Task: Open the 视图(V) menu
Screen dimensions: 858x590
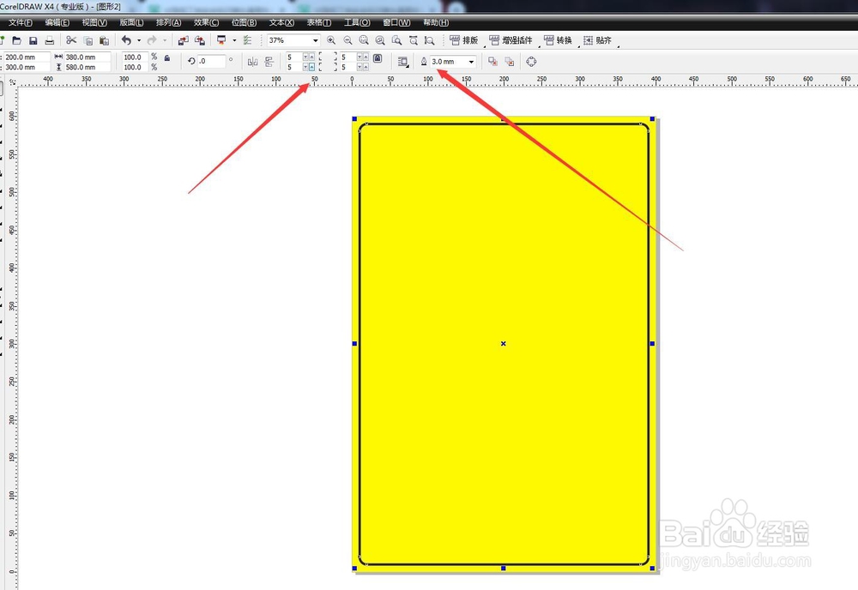Action: (x=94, y=22)
